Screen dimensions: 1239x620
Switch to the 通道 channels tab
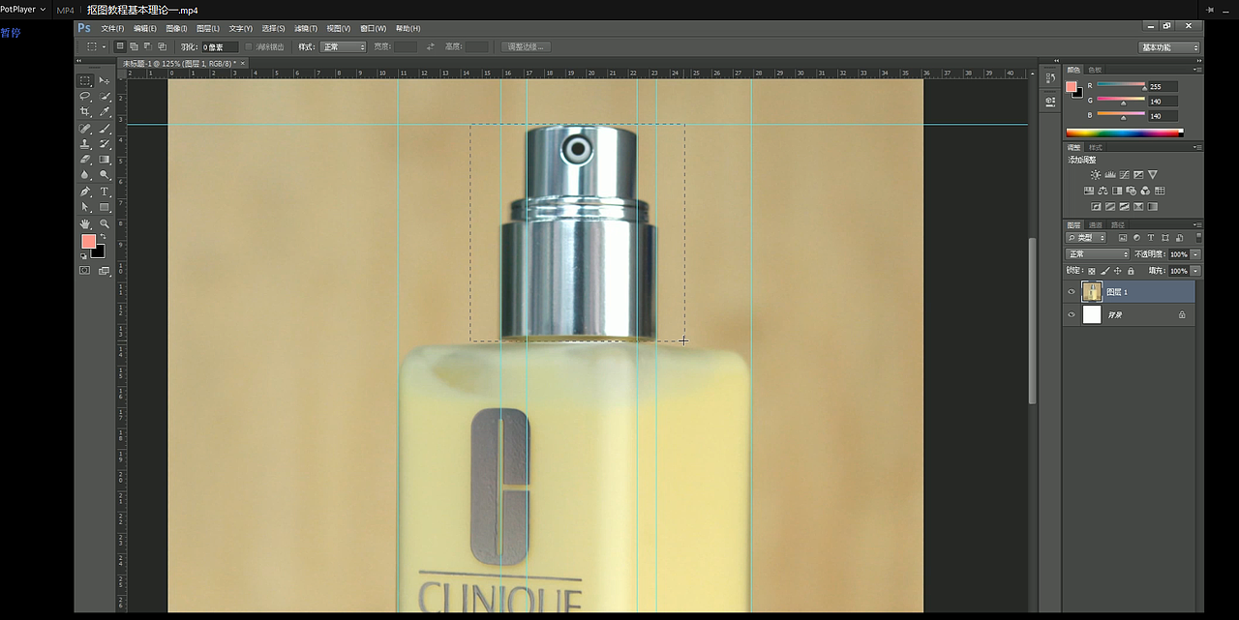(1096, 225)
